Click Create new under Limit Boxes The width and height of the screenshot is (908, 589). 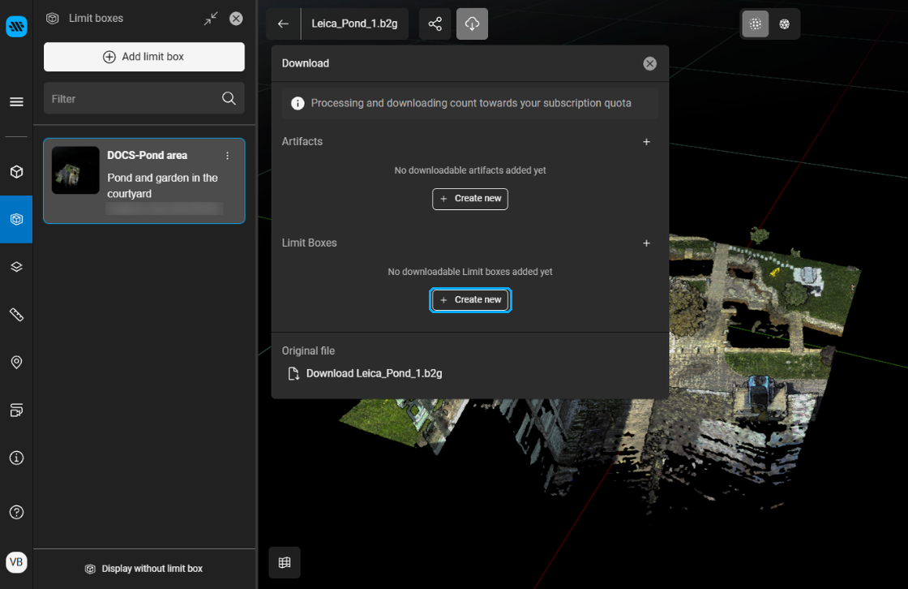tap(470, 300)
